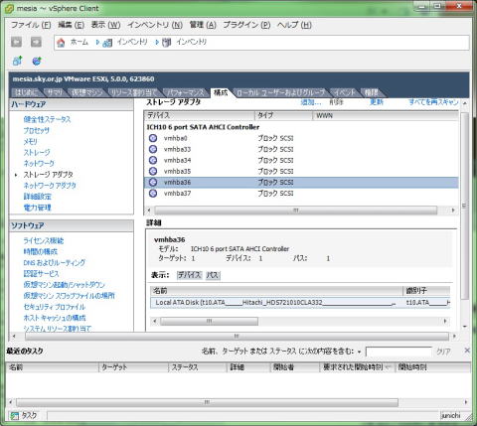The height and width of the screenshot is (426, 477).
Task: Open DNS およびルーティング software link
Action: click(55, 263)
